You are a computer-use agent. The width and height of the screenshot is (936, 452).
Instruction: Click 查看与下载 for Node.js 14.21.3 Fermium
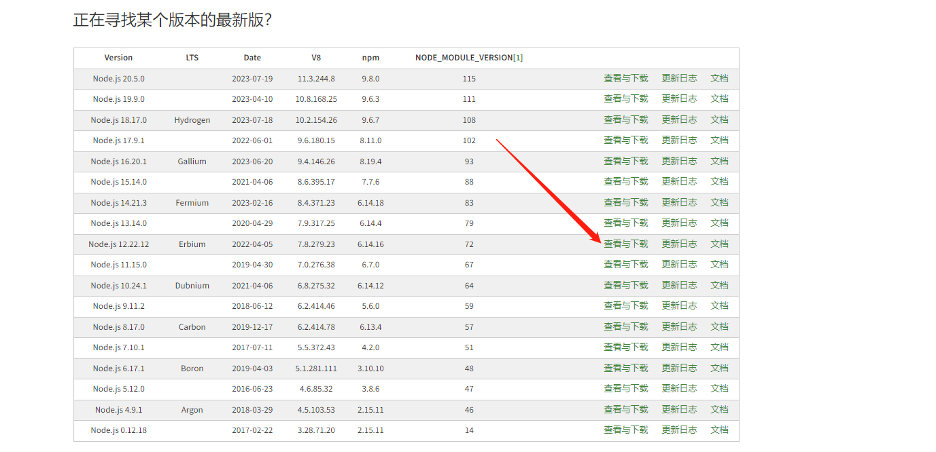point(626,202)
